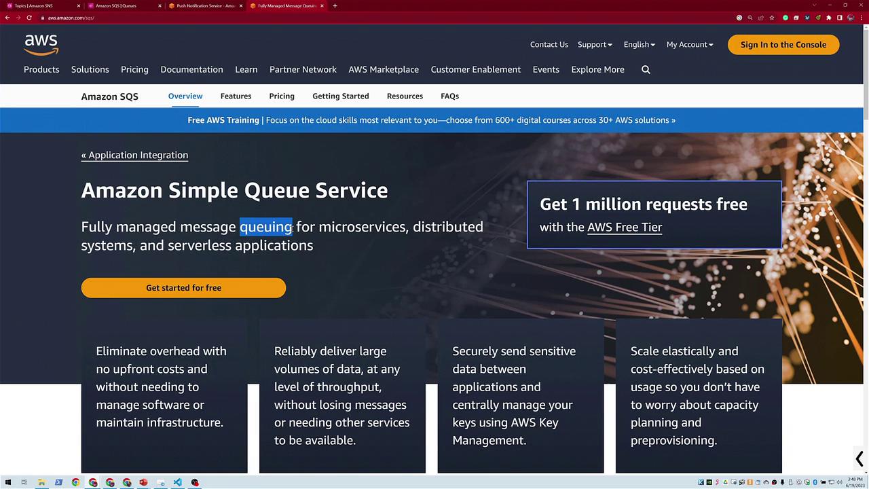Open Chrome's three-dot menu

click(x=862, y=18)
